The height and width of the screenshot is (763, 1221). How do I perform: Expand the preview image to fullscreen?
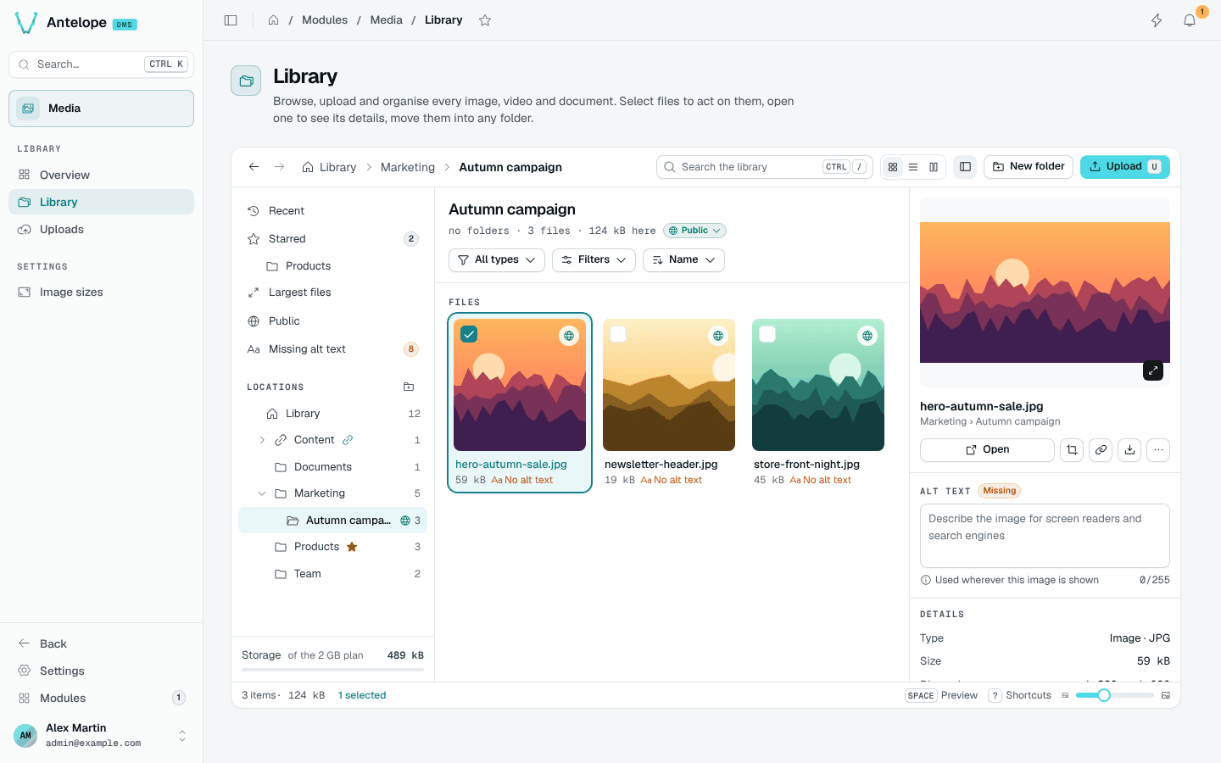point(1153,370)
